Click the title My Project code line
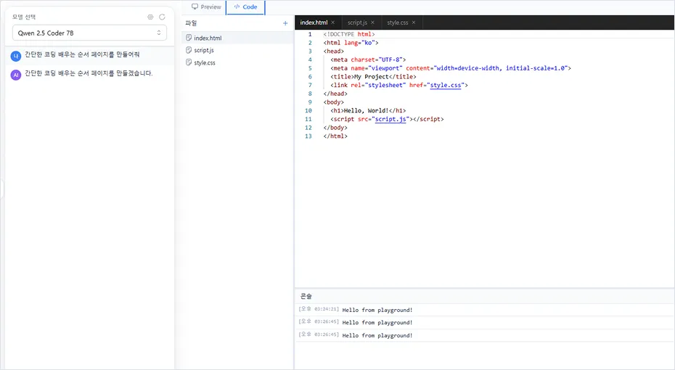 coord(373,77)
